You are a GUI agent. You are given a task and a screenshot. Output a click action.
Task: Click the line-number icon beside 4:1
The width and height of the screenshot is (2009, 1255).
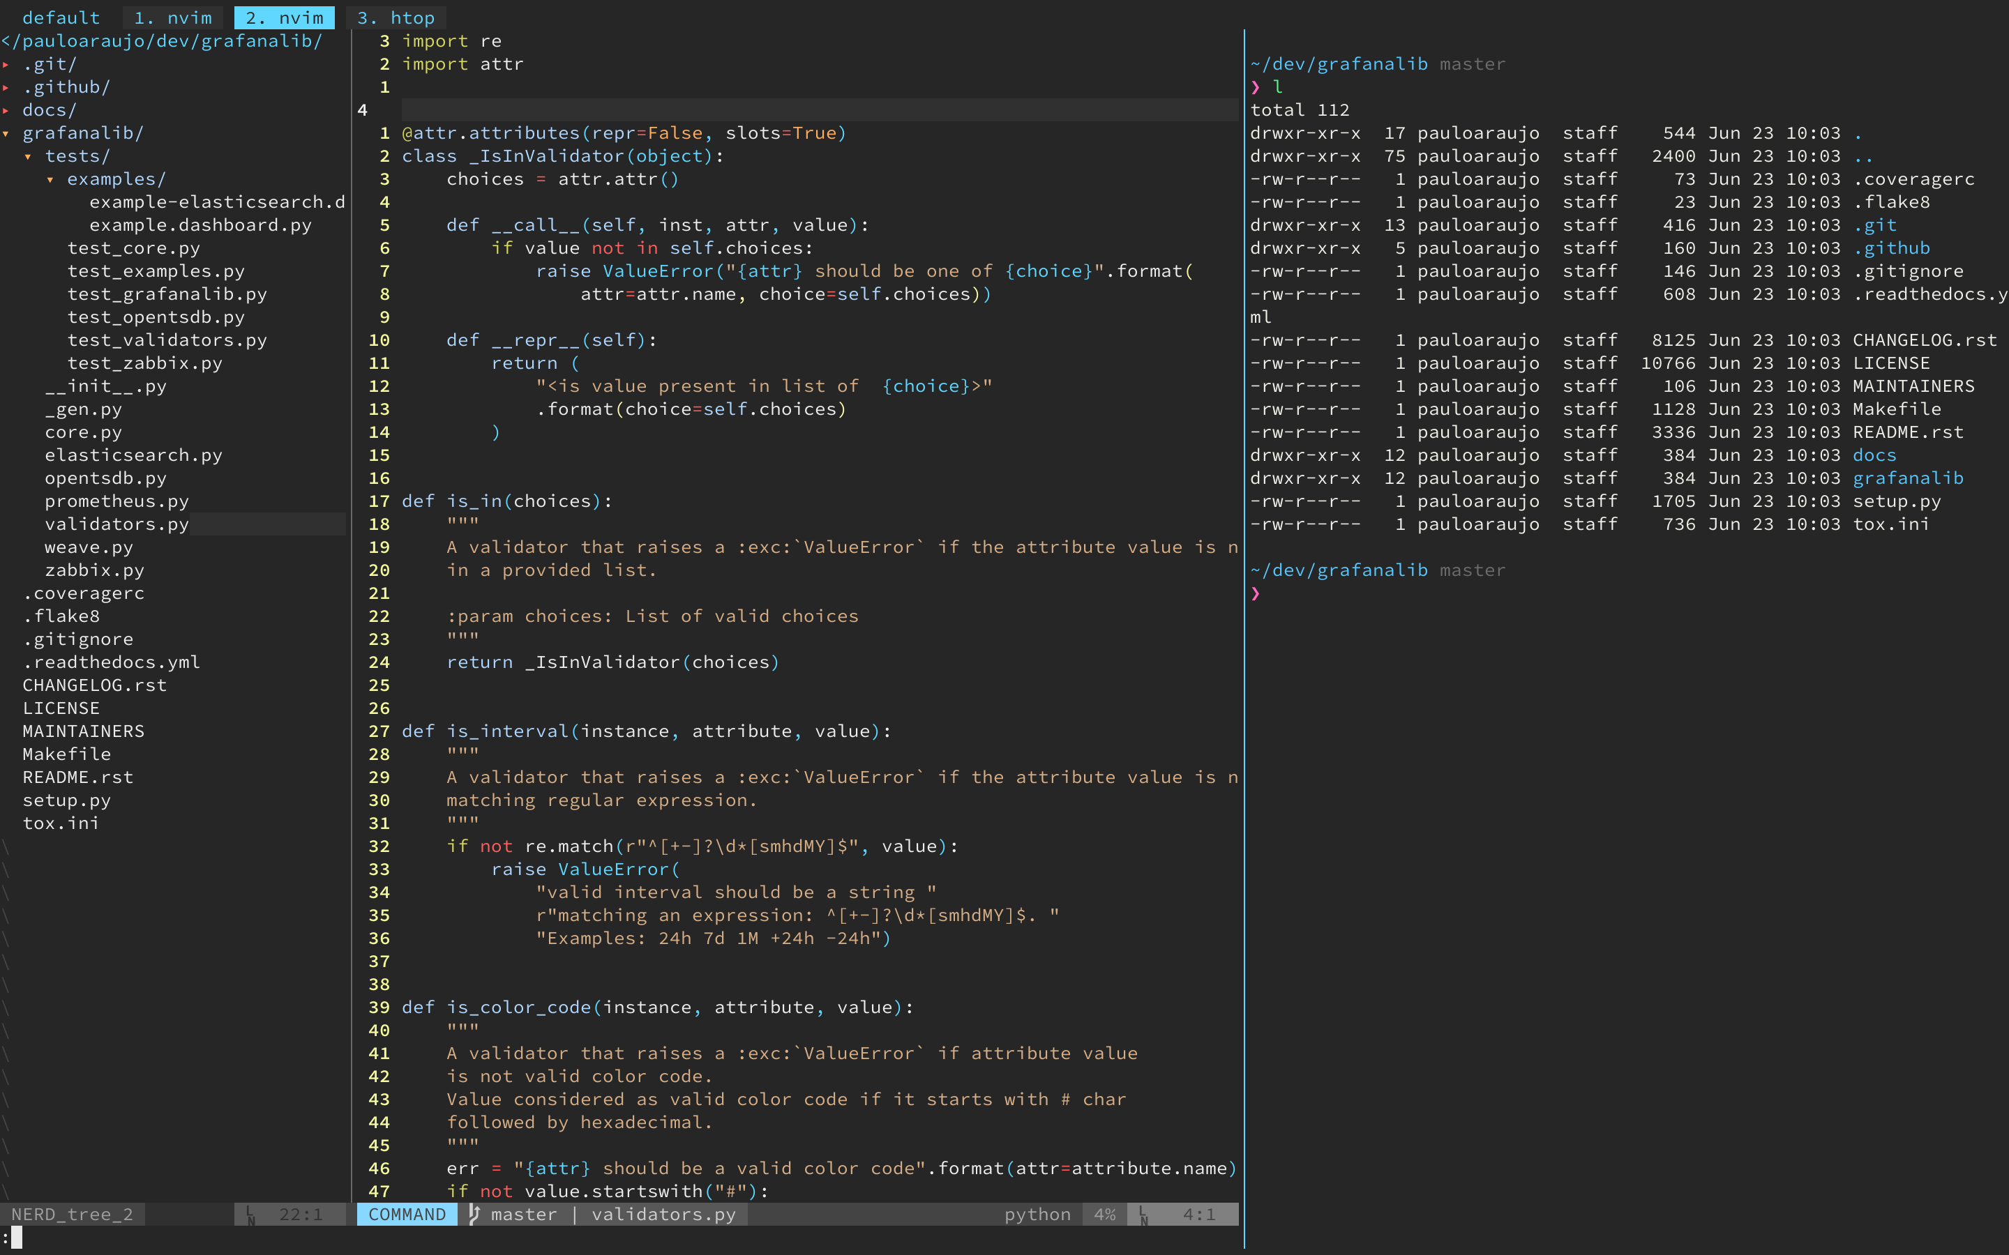pyautogui.click(x=1143, y=1215)
